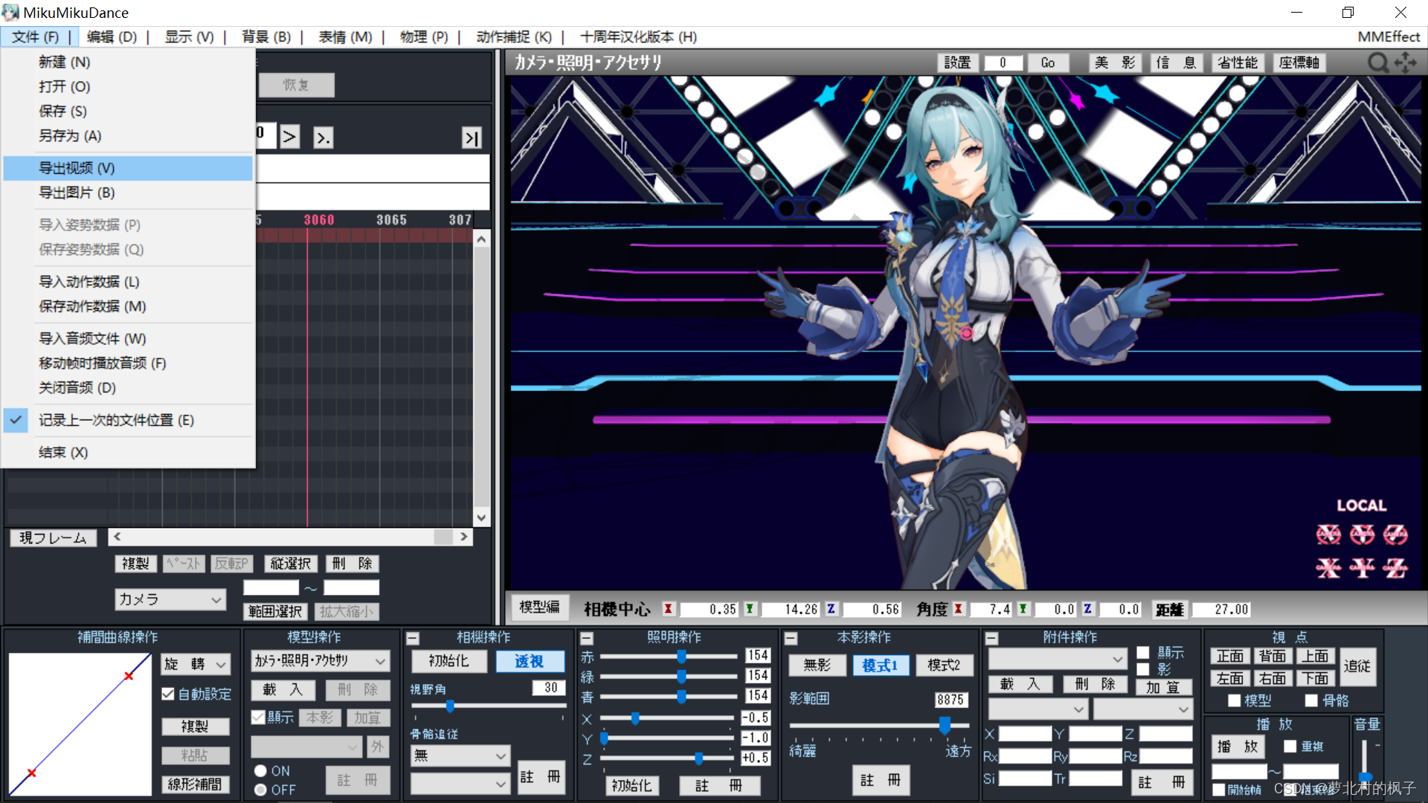Screen dimensions: 1428x803
Task: Click the frame number field next to 設置
Action: 1003,63
